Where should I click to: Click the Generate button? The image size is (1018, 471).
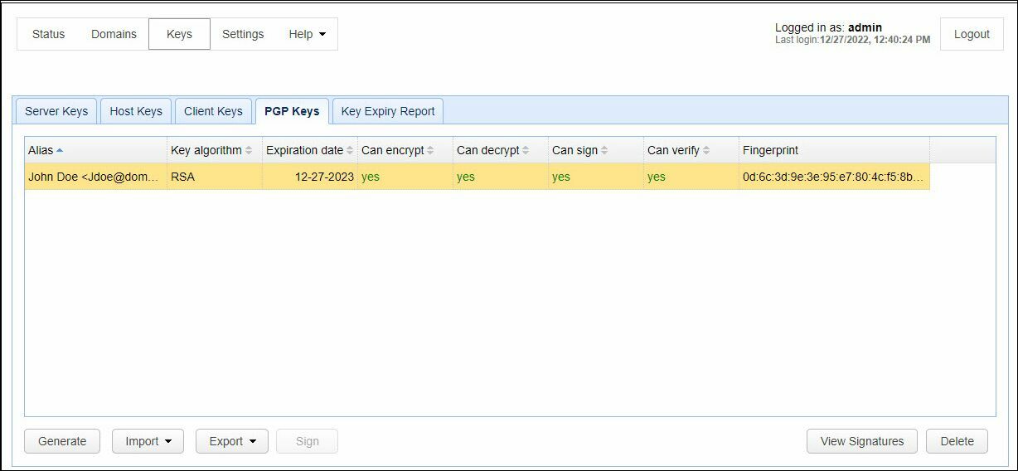(62, 441)
